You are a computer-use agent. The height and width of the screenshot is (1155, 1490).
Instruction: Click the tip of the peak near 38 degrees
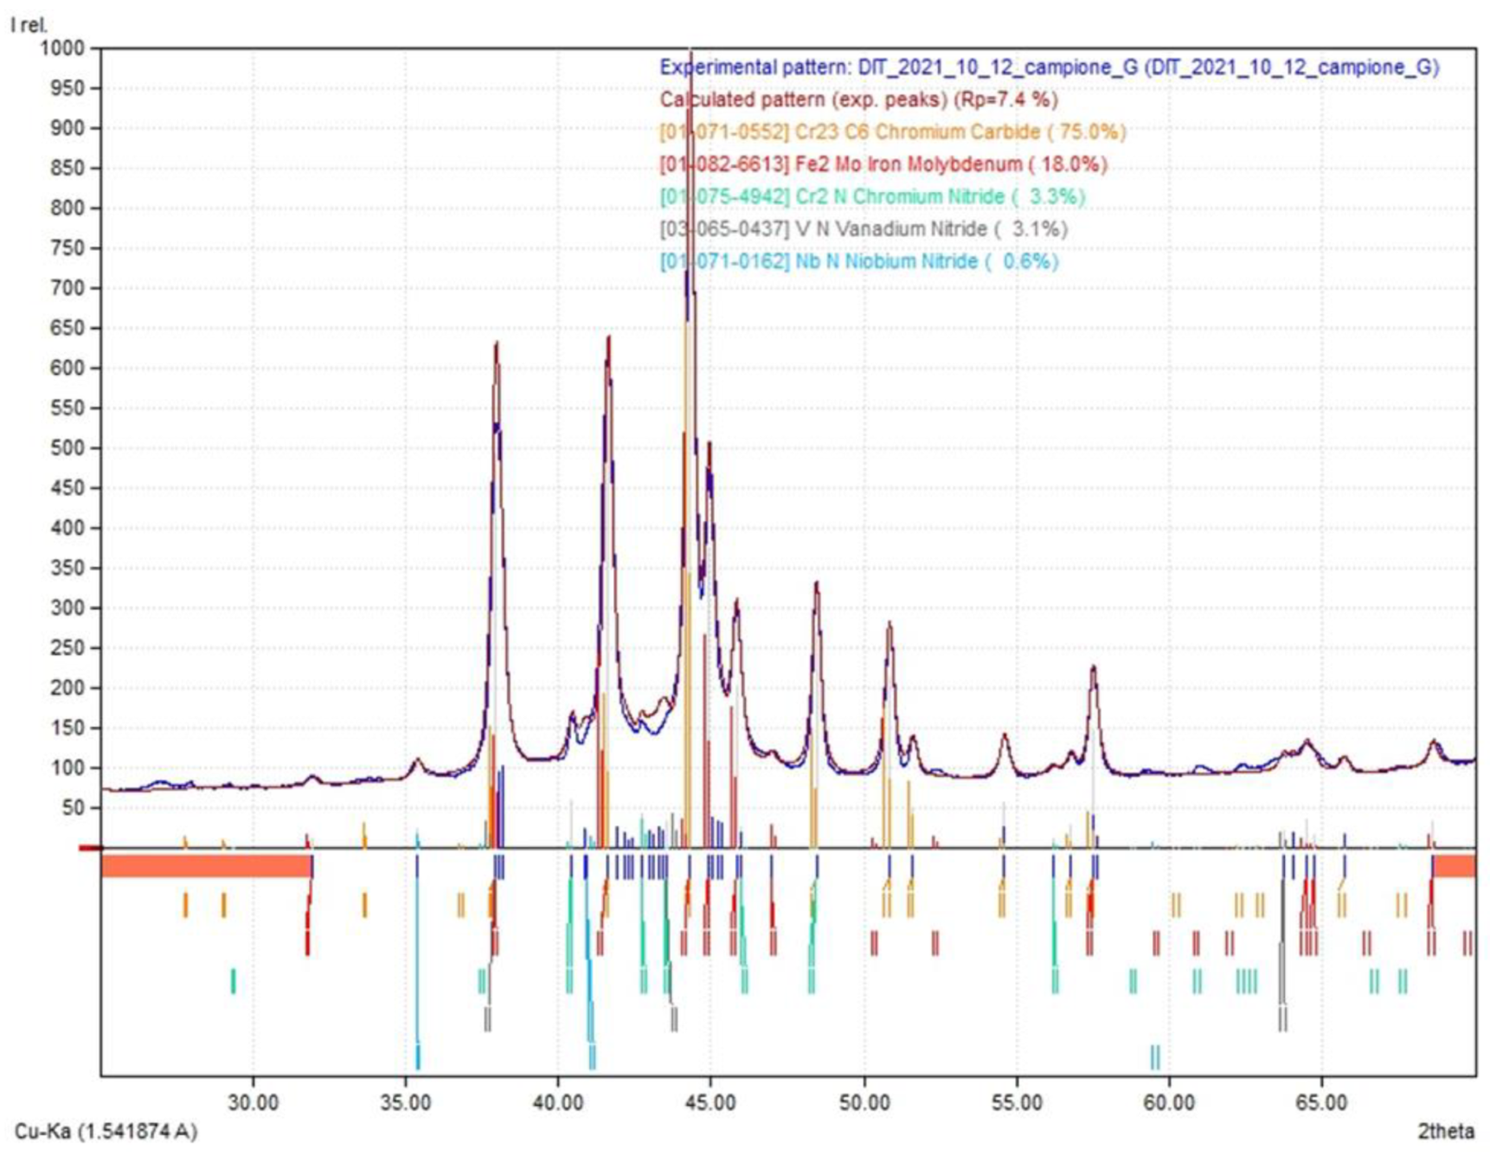[497, 344]
